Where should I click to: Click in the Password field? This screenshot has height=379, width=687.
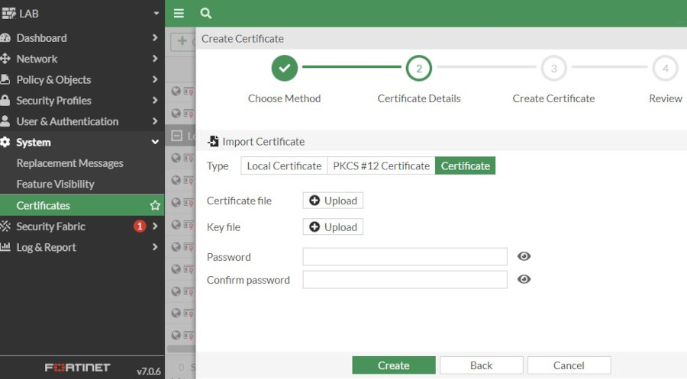pyautogui.click(x=405, y=256)
